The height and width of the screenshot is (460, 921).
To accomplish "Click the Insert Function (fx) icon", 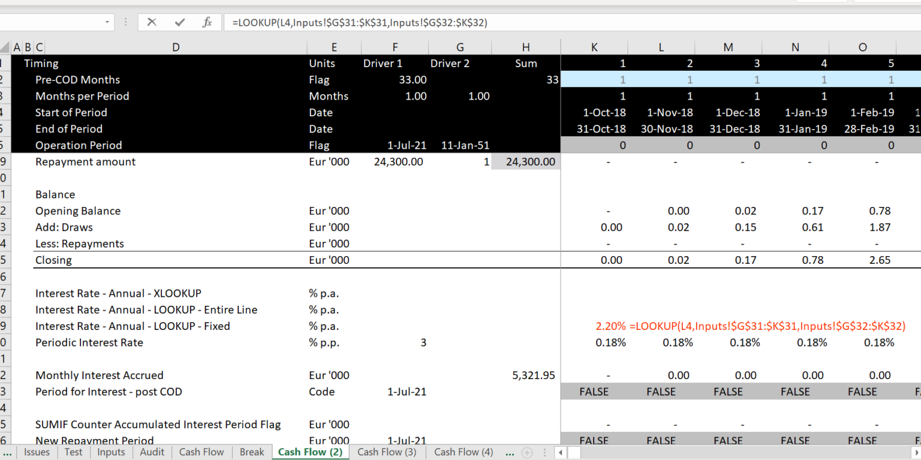I will (x=207, y=22).
